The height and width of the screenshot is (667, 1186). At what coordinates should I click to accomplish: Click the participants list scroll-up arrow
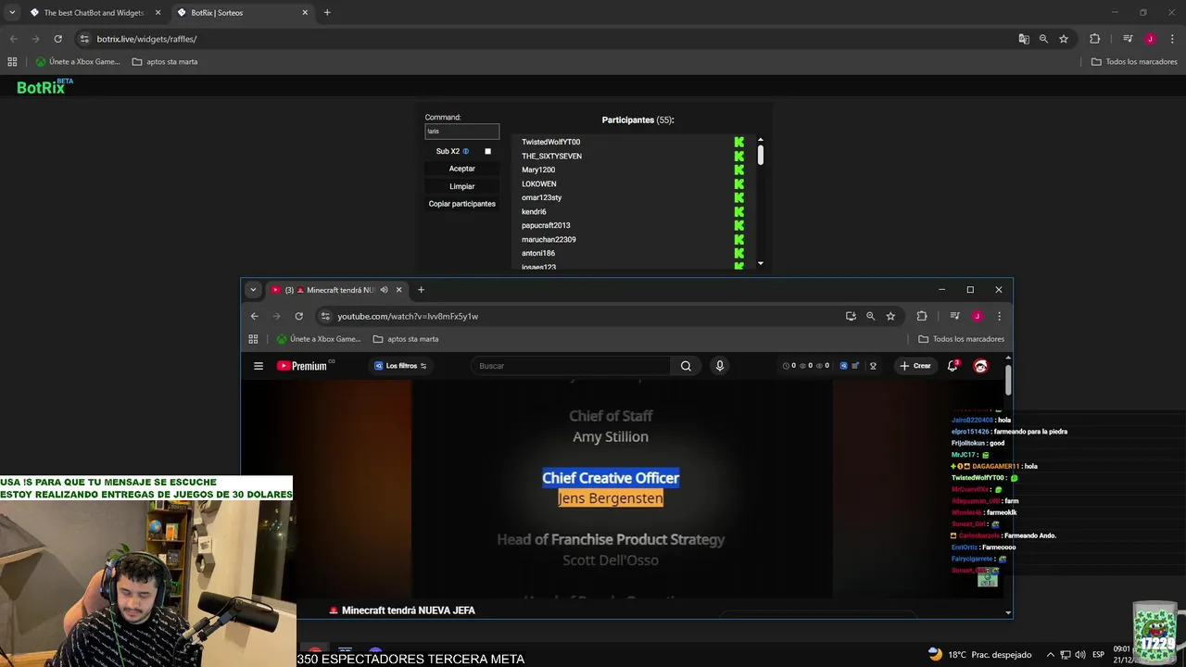[761, 141]
